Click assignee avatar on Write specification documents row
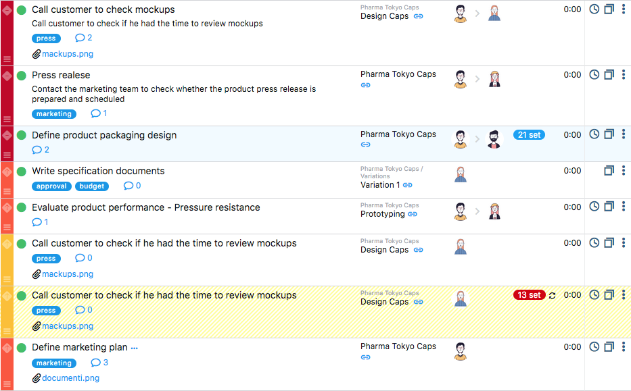Viewport: 631px width, 391px height. coord(461,174)
